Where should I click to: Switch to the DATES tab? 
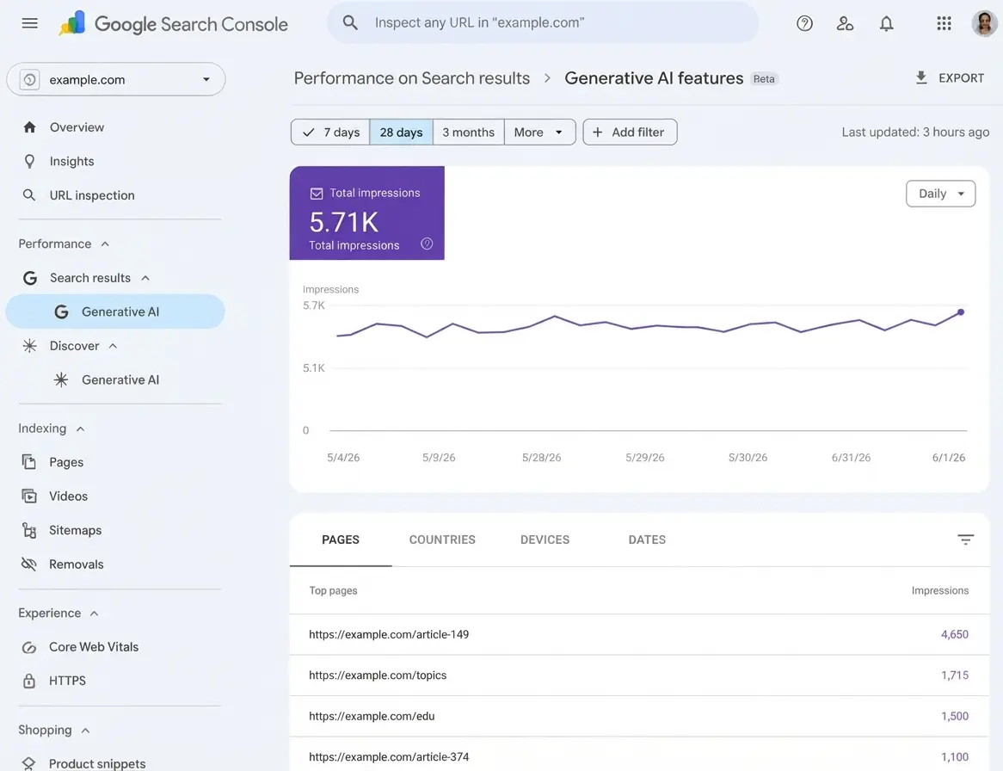tap(647, 540)
